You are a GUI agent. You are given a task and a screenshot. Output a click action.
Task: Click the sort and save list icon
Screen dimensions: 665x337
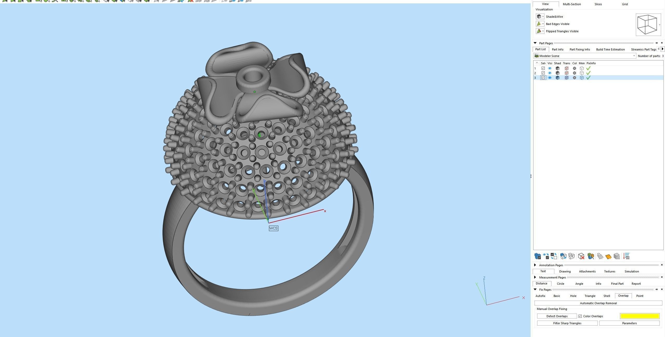626,256
